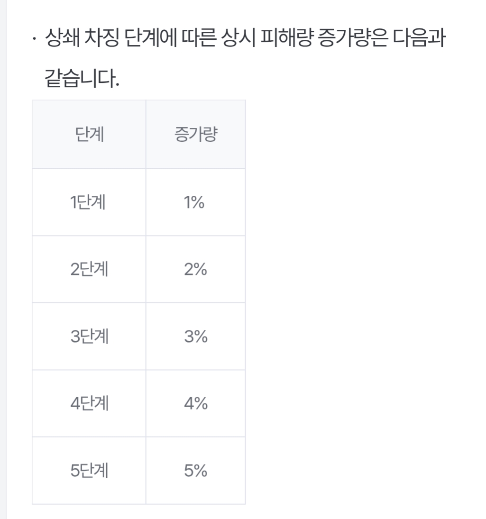
Task: Click the 1% value cell
Action: pyautogui.click(x=195, y=203)
